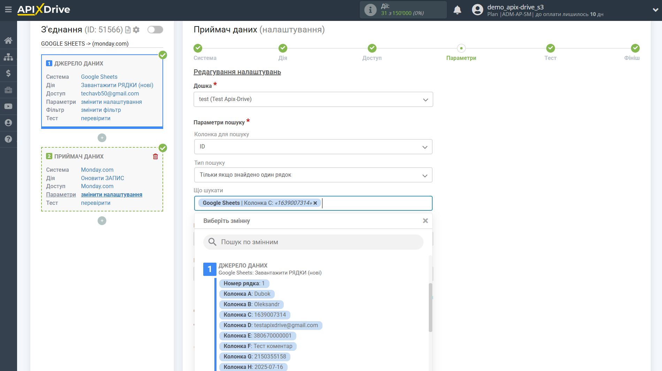662x371 pixels.
Task: Click the number 1 data source badge
Action: [210, 269]
